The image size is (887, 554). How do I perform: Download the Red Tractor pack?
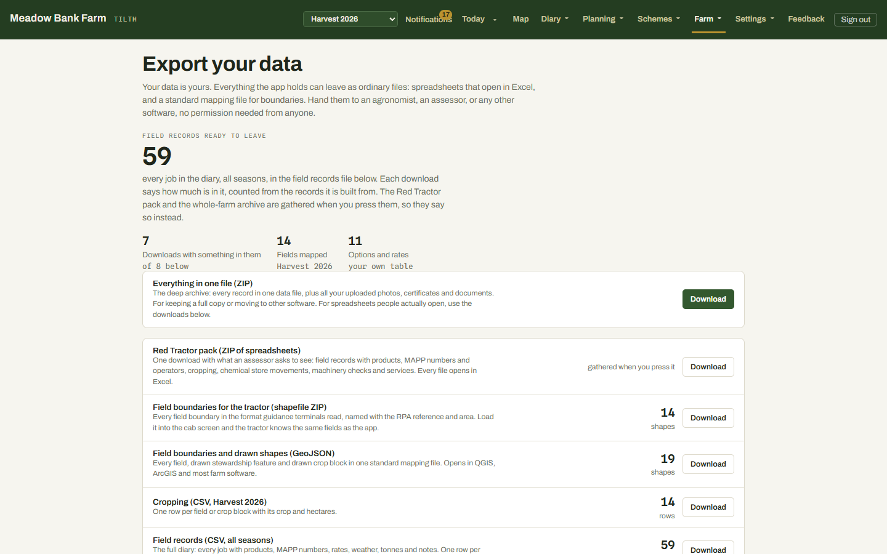708,367
